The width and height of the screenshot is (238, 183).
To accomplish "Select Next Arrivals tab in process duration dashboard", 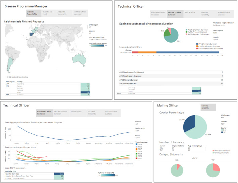I will coord(192,14).
